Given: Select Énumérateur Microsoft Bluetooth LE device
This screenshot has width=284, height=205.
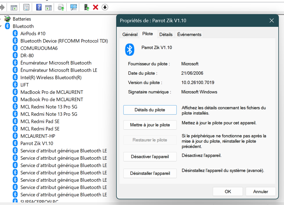Looking at the screenshot, I should pyautogui.click(x=59, y=70).
